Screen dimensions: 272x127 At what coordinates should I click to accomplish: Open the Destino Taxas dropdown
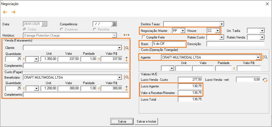[222, 24]
